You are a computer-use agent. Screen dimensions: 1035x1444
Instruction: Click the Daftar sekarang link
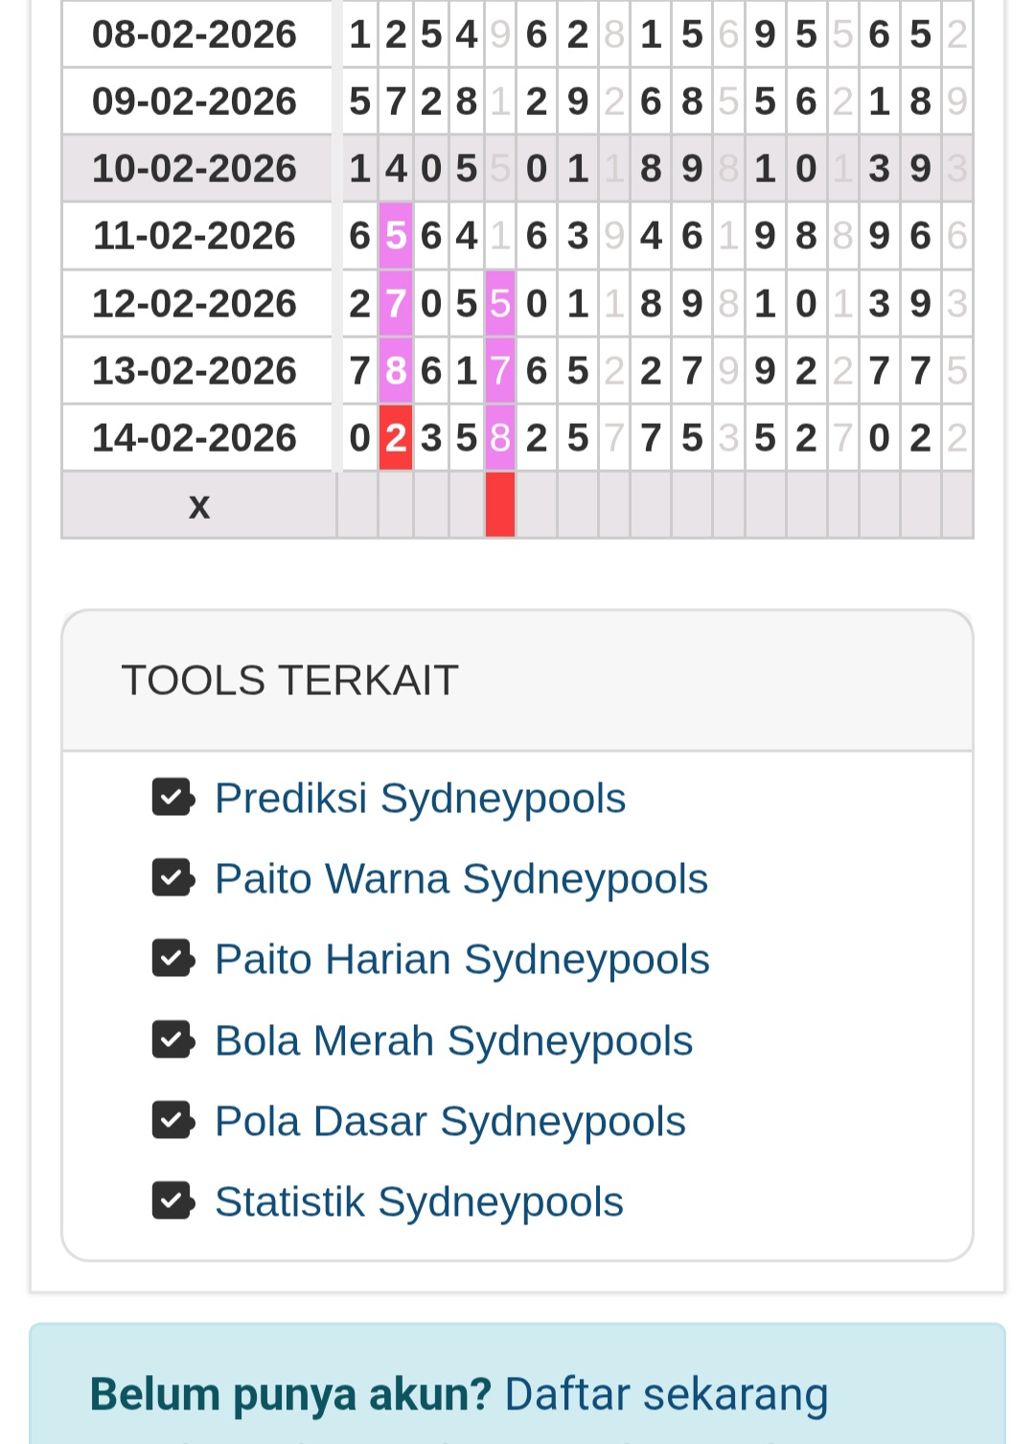pos(666,1394)
